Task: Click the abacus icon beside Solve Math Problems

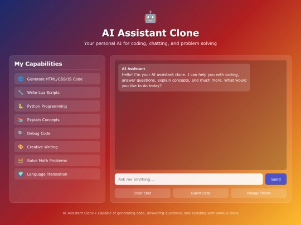Action: [21, 161]
